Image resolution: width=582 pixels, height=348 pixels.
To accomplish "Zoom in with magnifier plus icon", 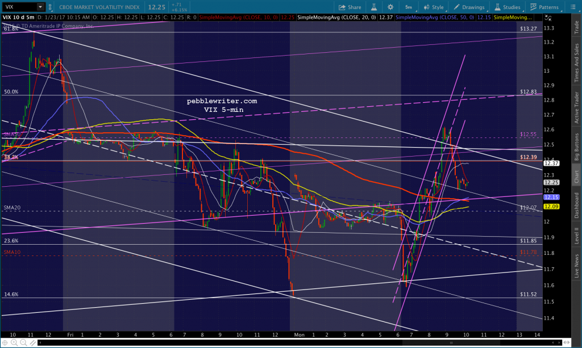I will pos(14,343).
